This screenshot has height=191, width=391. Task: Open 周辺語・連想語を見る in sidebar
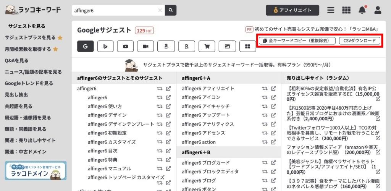pos(27,117)
